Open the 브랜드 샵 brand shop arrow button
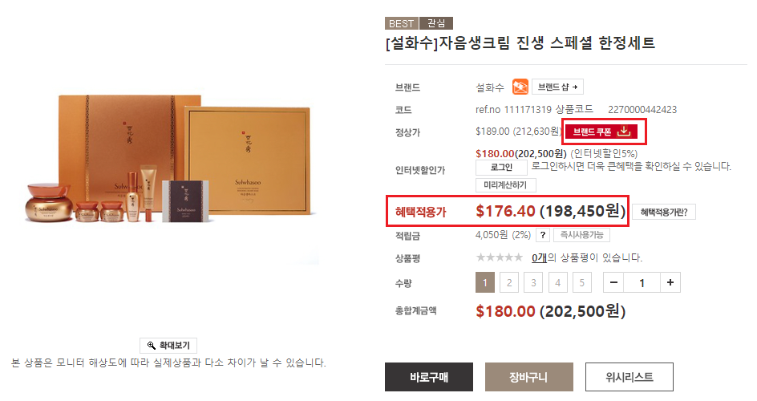The width and height of the screenshot is (757, 401). coord(557,87)
